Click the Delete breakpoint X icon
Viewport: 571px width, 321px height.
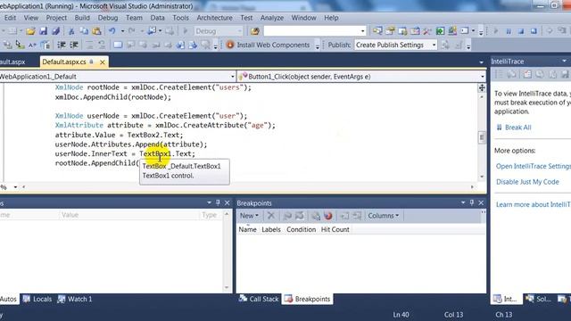tap(271, 216)
